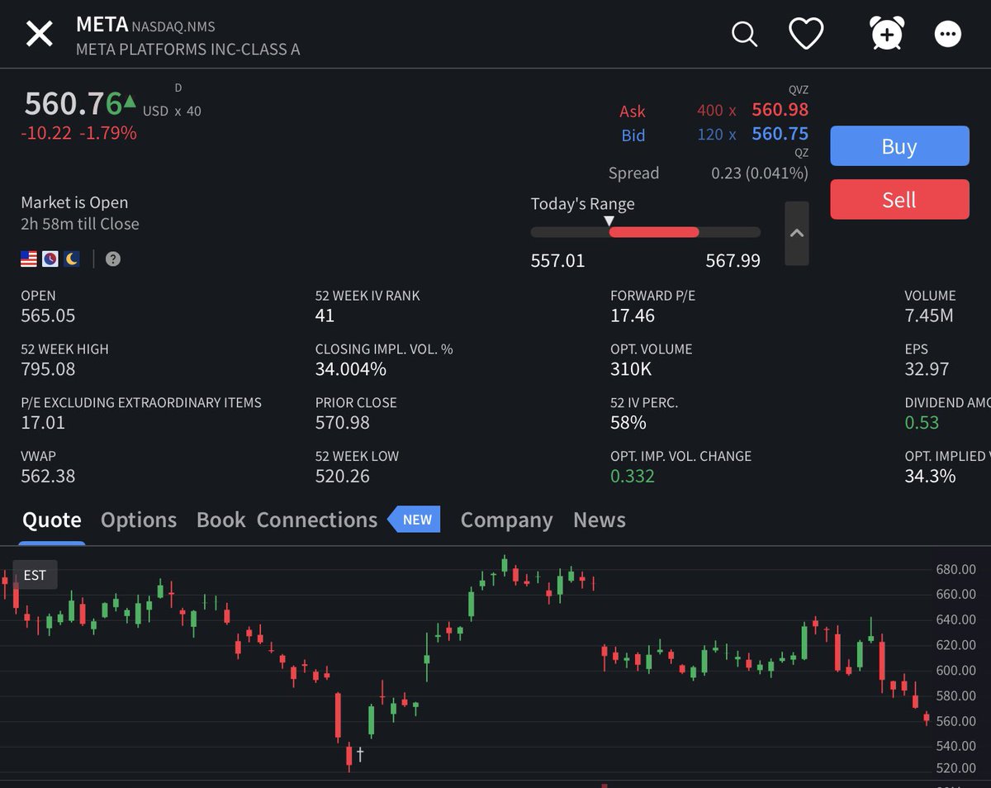This screenshot has width=991, height=788.
Task: Click the 52 WEEK IV RANK value 41
Action: click(325, 316)
